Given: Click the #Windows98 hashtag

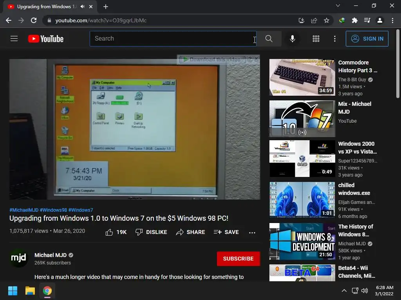Looking at the screenshot, I should 53,210.
